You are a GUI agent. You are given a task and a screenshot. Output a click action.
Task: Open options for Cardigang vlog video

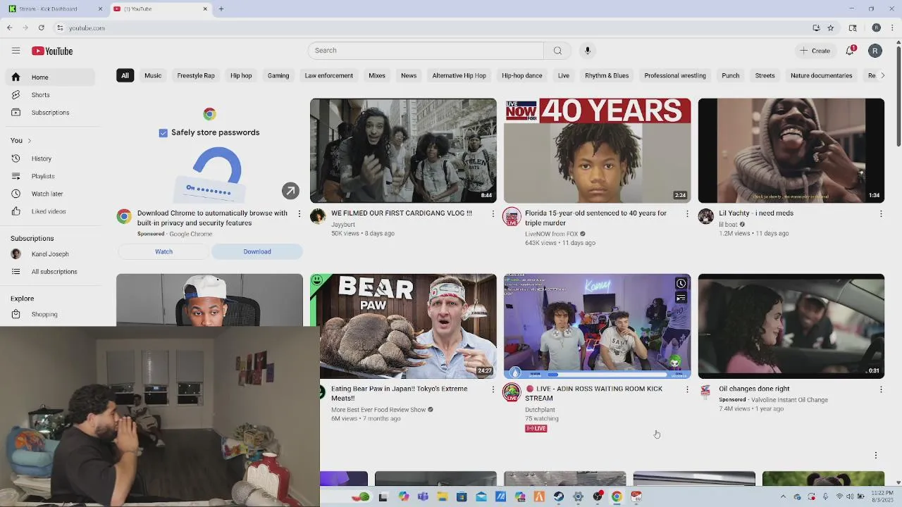tap(493, 213)
